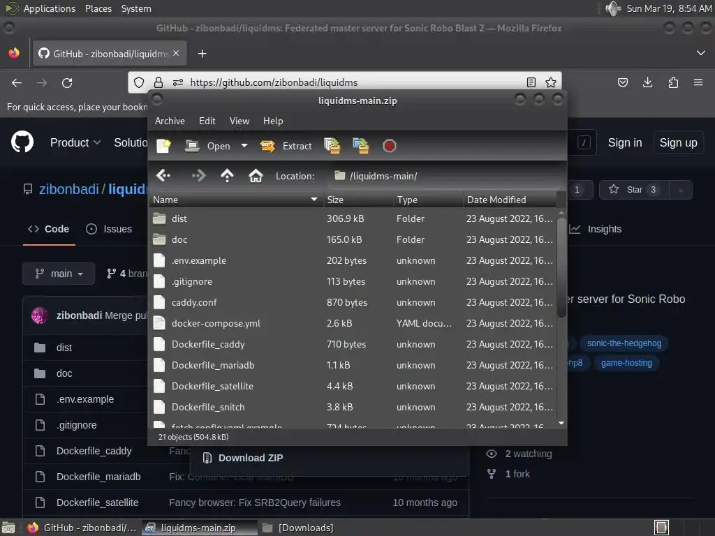Screen dimensions: 715x536
Task: Click the add folder to archive icon
Action: pos(361,146)
